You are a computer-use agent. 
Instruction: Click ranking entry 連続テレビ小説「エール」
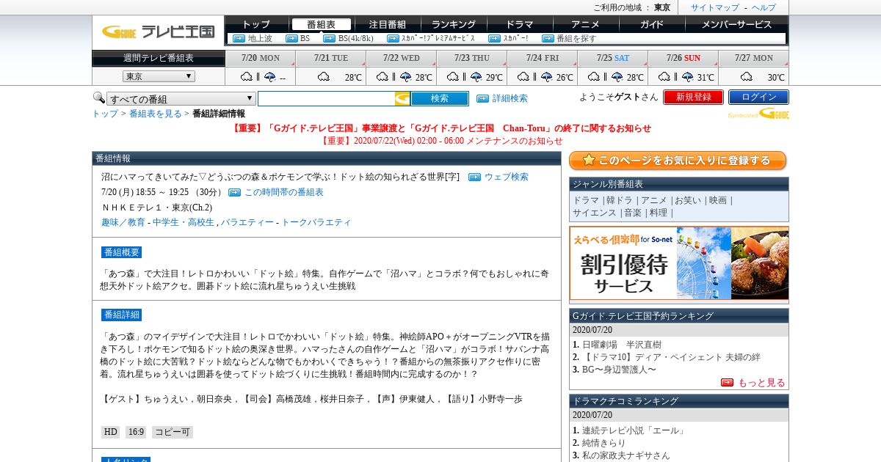[634, 430]
